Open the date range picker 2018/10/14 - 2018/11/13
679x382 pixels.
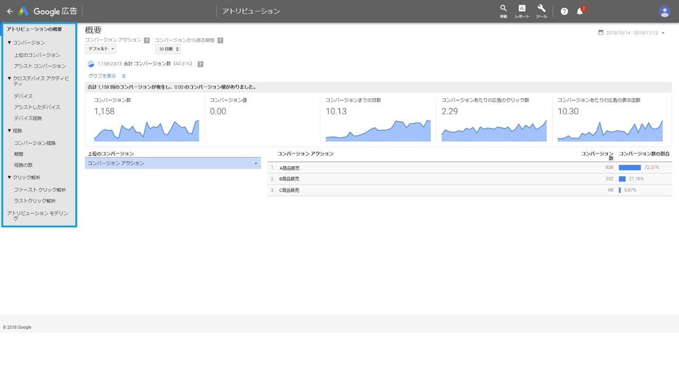point(631,33)
